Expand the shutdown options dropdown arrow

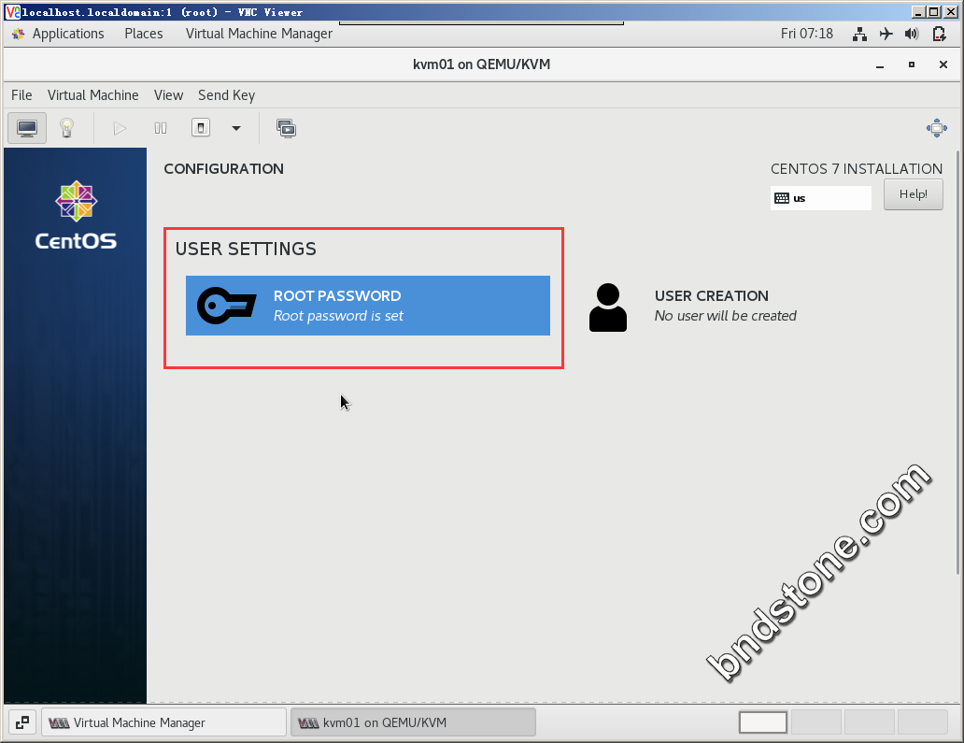tap(236, 128)
